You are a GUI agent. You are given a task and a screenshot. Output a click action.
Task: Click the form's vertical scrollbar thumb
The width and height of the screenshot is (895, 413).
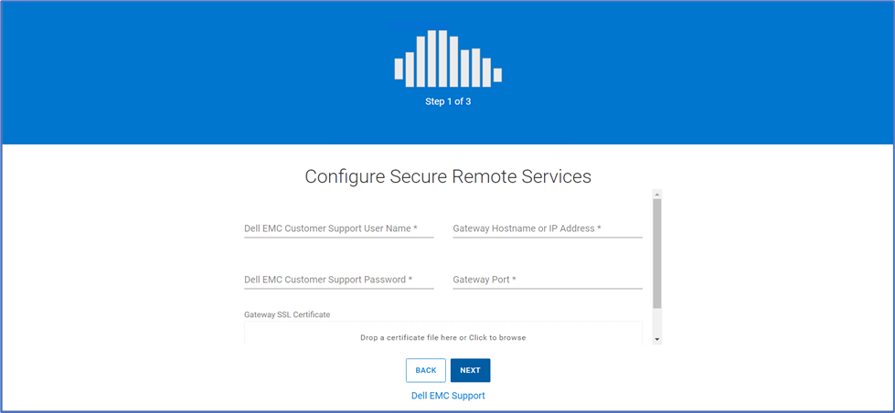pos(657,254)
